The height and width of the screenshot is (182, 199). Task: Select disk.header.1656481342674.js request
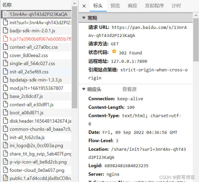click(36, 121)
